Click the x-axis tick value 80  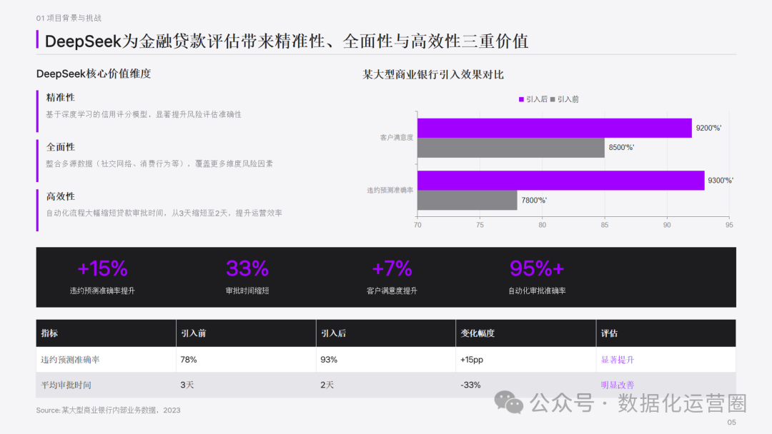tap(542, 225)
